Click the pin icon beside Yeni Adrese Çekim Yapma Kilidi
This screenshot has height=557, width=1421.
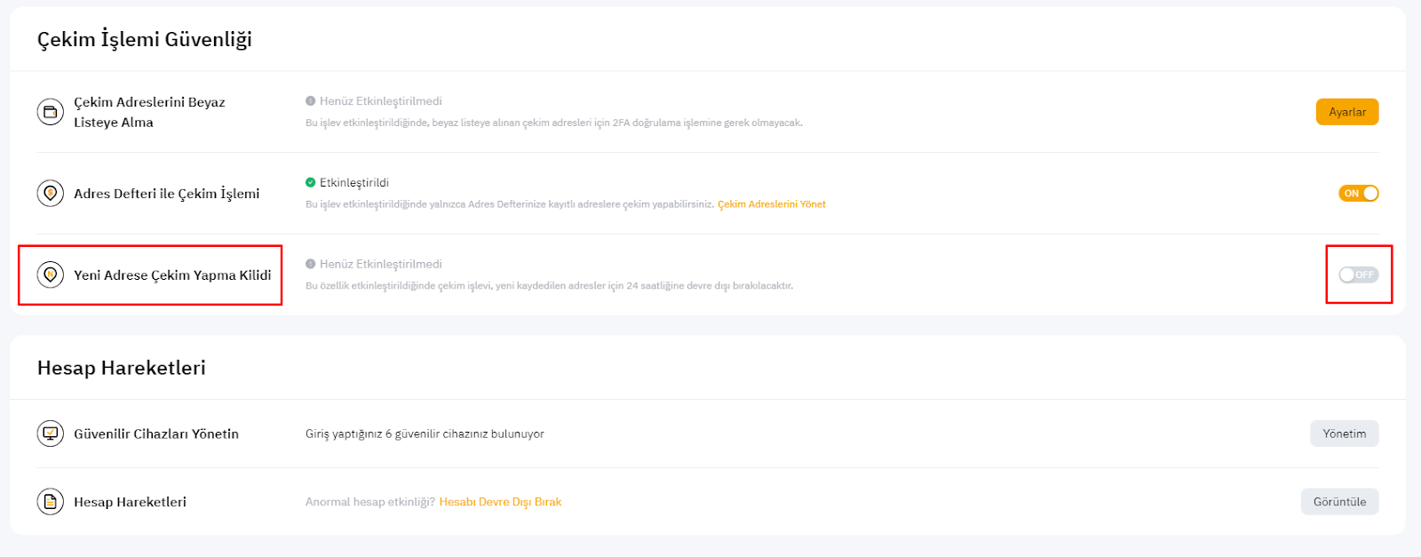click(51, 275)
